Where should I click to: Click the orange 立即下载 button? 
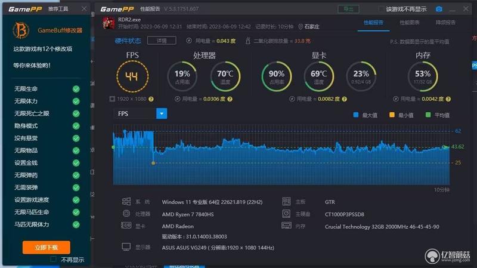[47, 247]
